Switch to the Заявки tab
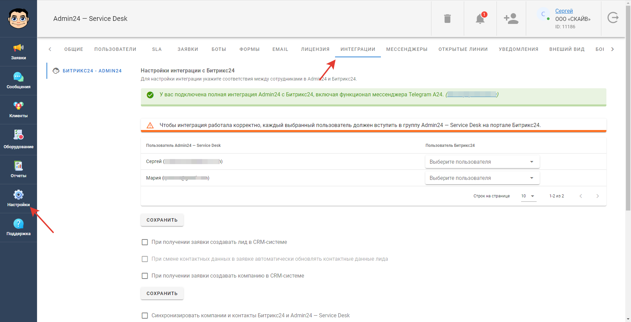Screen dimensions: 631x322 (x=188, y=49)
